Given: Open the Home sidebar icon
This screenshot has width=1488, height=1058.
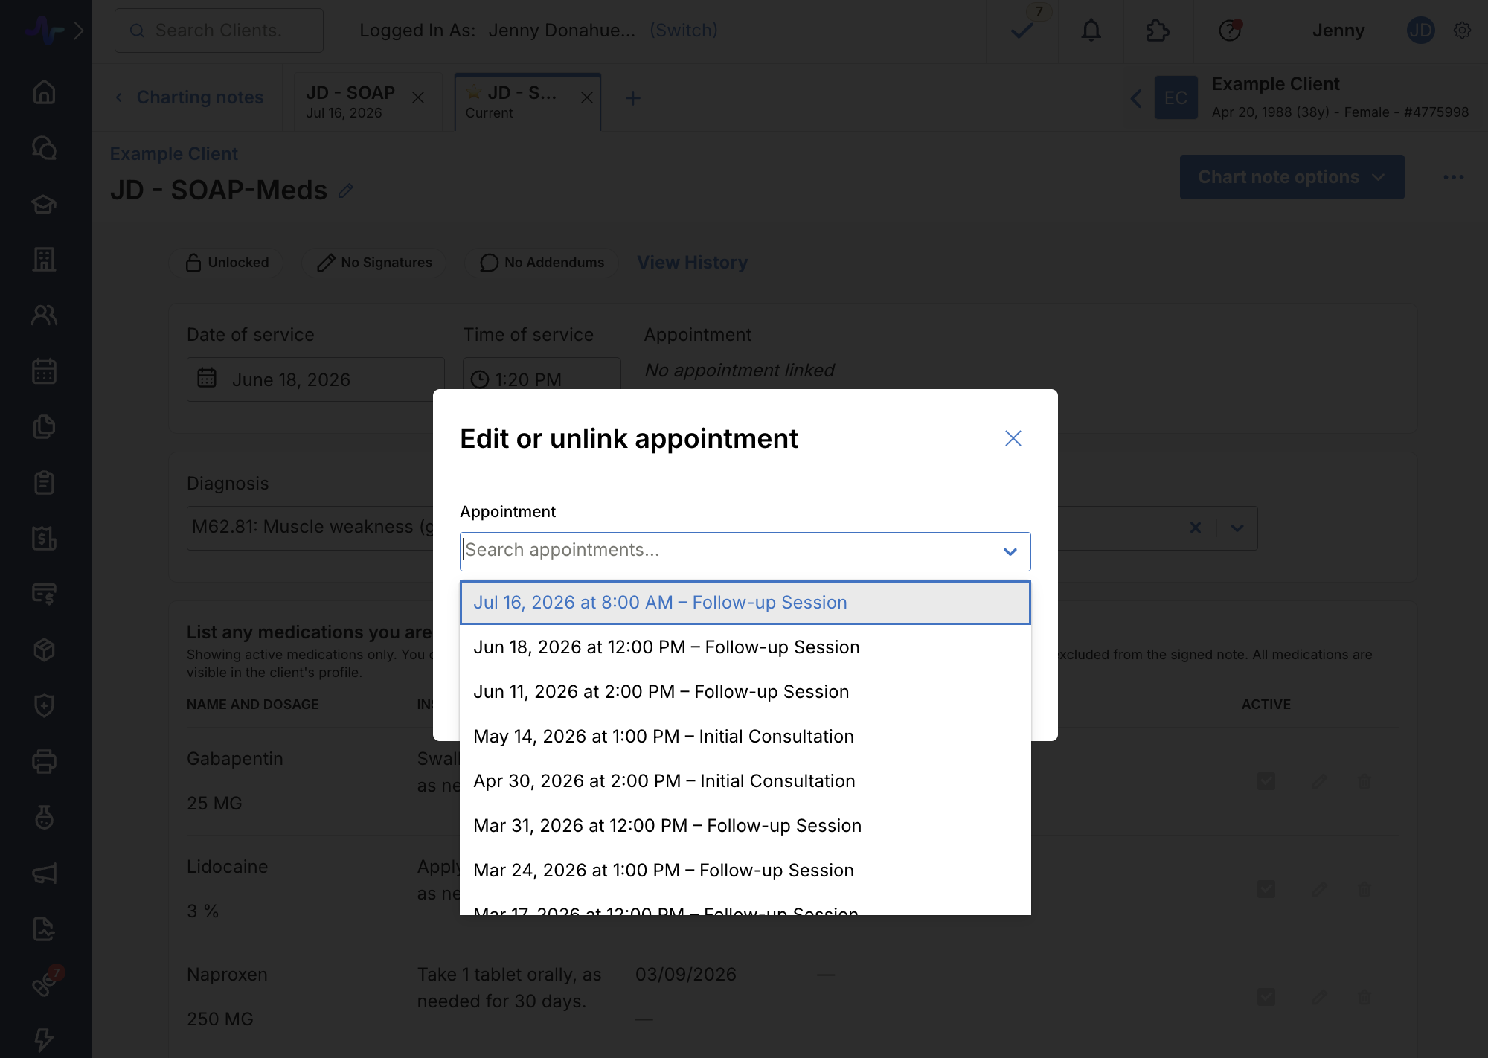Looking at the screenshot, I should click(x=45, y=92).
